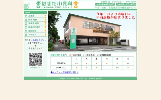Click the 木 column header in schedule table
The width and height of the screenshot is (161, 100).
click(x=107, y=59)
